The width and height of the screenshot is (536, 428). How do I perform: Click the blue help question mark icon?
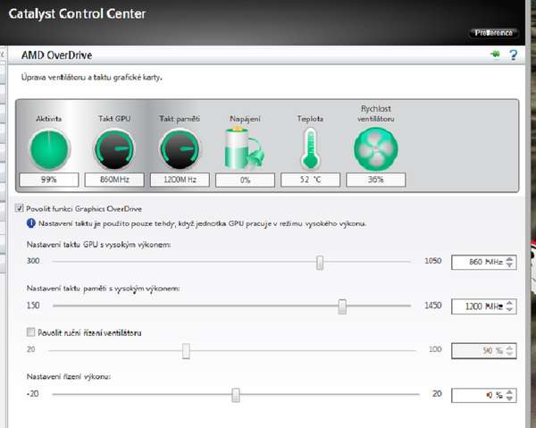513,55
